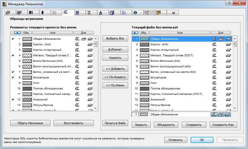This screenshot has width=248, height=149.
Task: Sort project list by # column
Action: point(17,33)
